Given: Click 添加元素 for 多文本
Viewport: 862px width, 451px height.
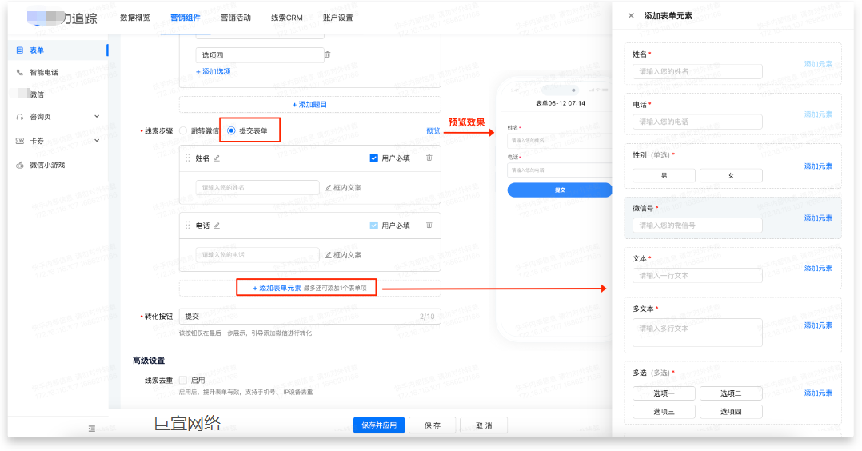Looking at the screenshot, I should (x=818, y=325).
